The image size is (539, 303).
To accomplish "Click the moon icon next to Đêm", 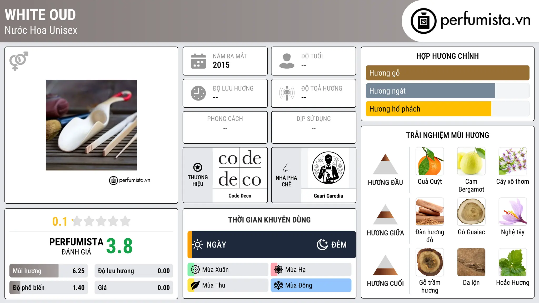I will [322, 245].
